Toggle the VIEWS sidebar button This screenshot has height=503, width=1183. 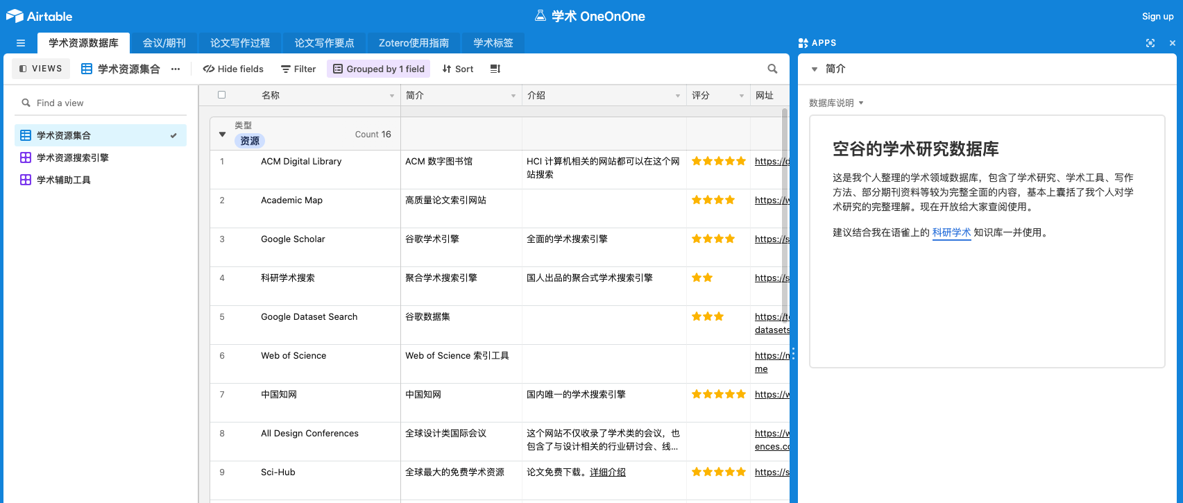click(x=41, y=69)
